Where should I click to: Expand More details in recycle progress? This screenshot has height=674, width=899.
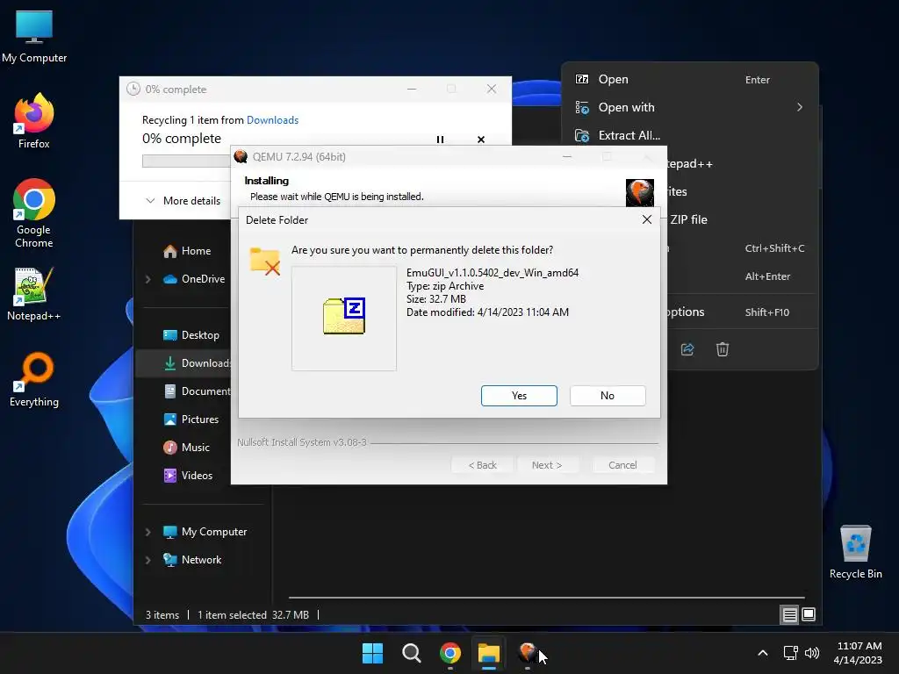(x=183, y=201)
